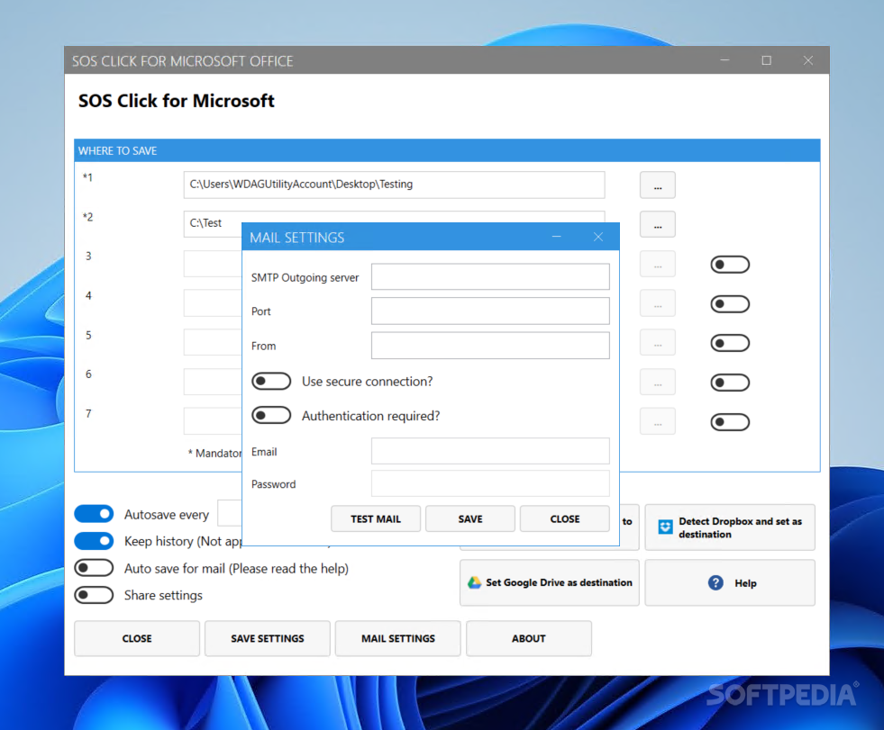
Task: Toggle the switch for save location 7
Action: pyautogui.click(x=730, y=422)
